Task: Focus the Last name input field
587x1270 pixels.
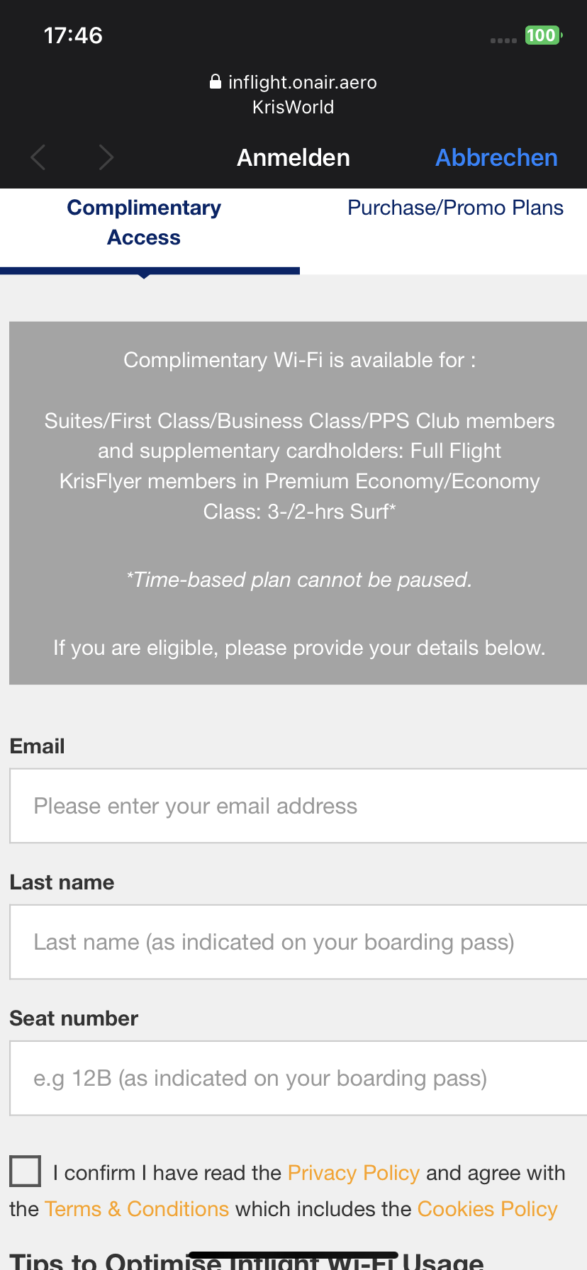Action: pyautogui.click(x=298, y=942)
